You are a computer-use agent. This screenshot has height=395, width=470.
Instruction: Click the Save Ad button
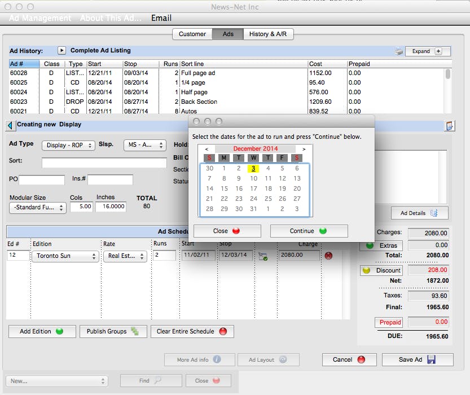click(417, 359)
